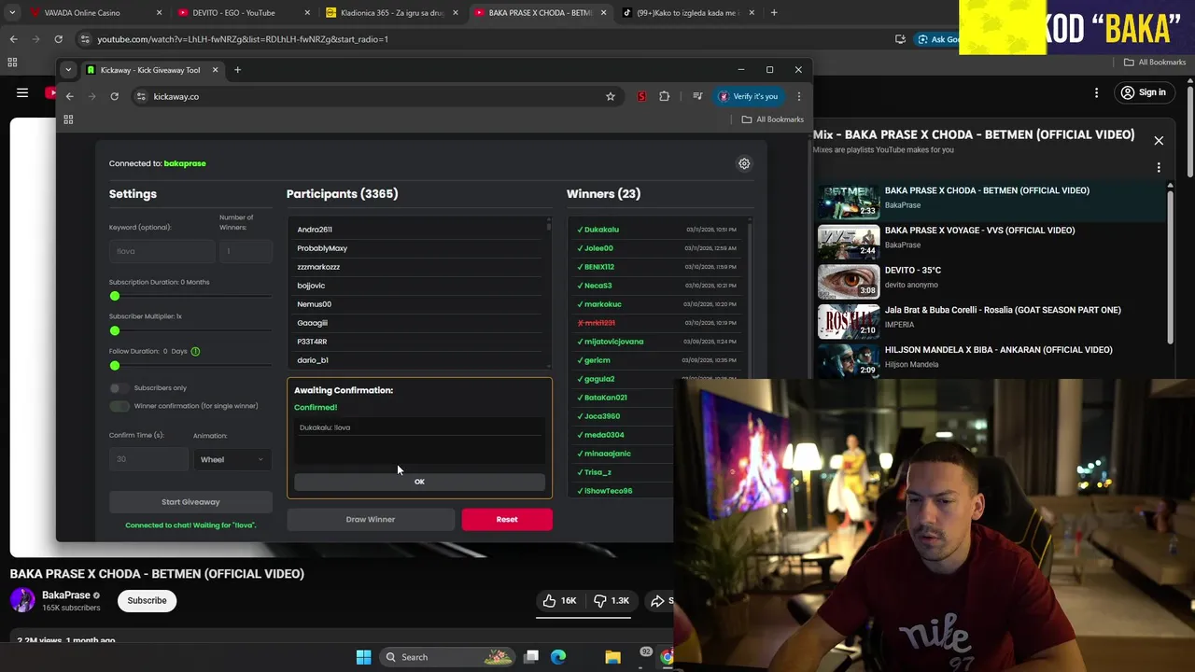Click the red extension icon in Kickaway toolbar
This screenshot has height=672, width=1195.
tap(641, 96)
